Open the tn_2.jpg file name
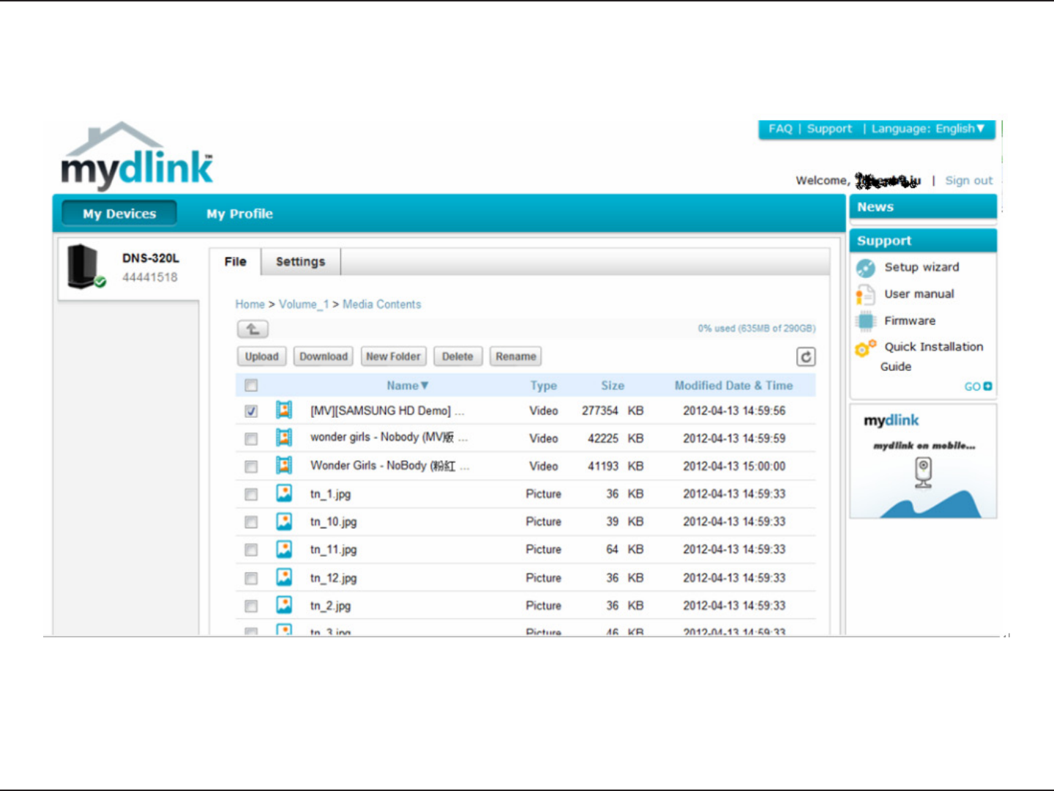The image size is (1054, 791). click(x=330, y=606)
